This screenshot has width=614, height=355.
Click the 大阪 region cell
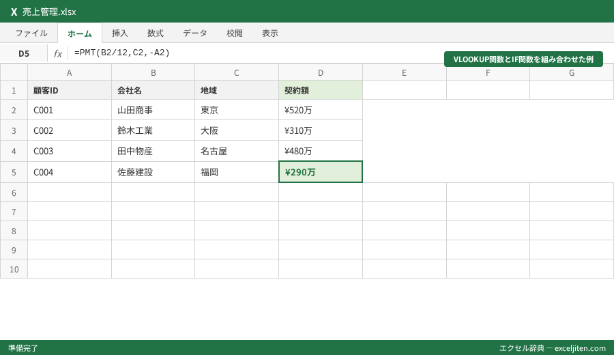tap(237, 130)
